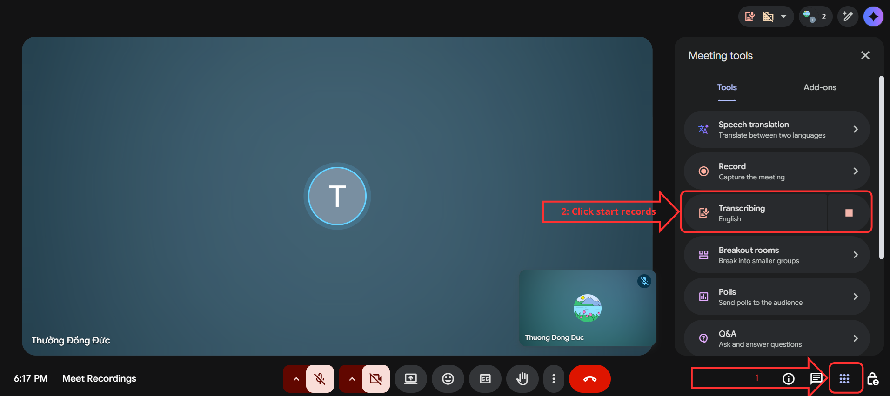Open meeting details info icon
This screenshot has height=396, width=890.
coord(789,379)
